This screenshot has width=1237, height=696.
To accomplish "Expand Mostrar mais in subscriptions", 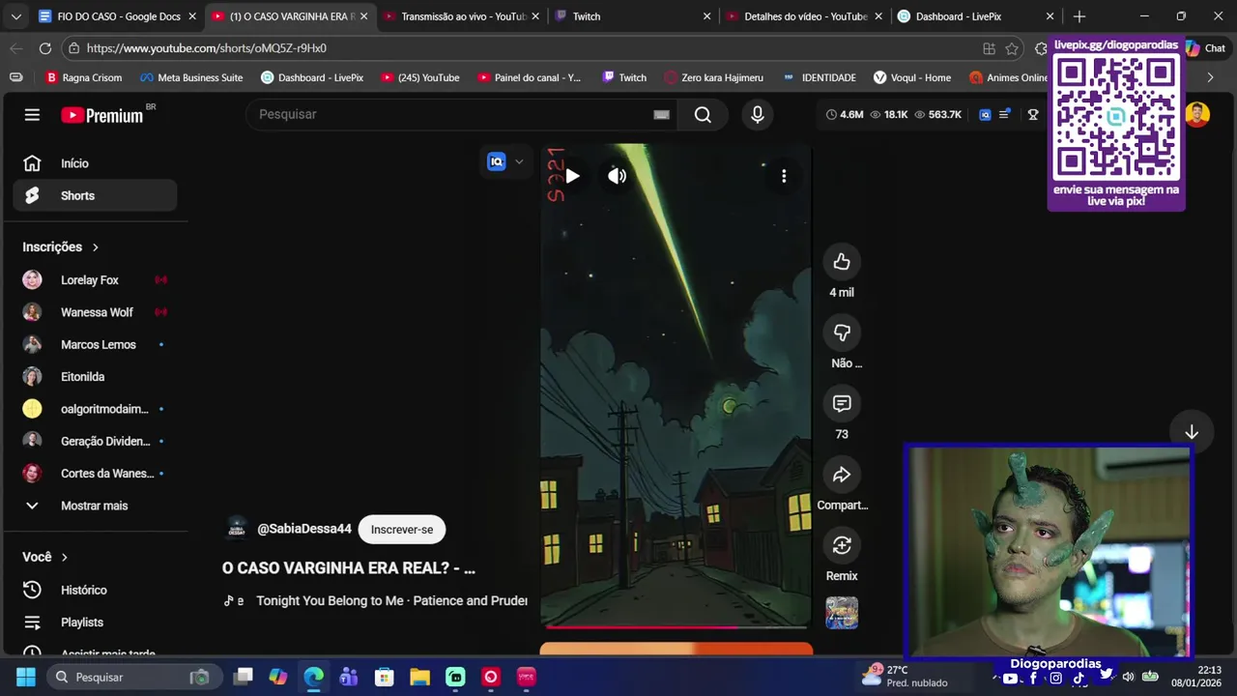I will (95, 506).
